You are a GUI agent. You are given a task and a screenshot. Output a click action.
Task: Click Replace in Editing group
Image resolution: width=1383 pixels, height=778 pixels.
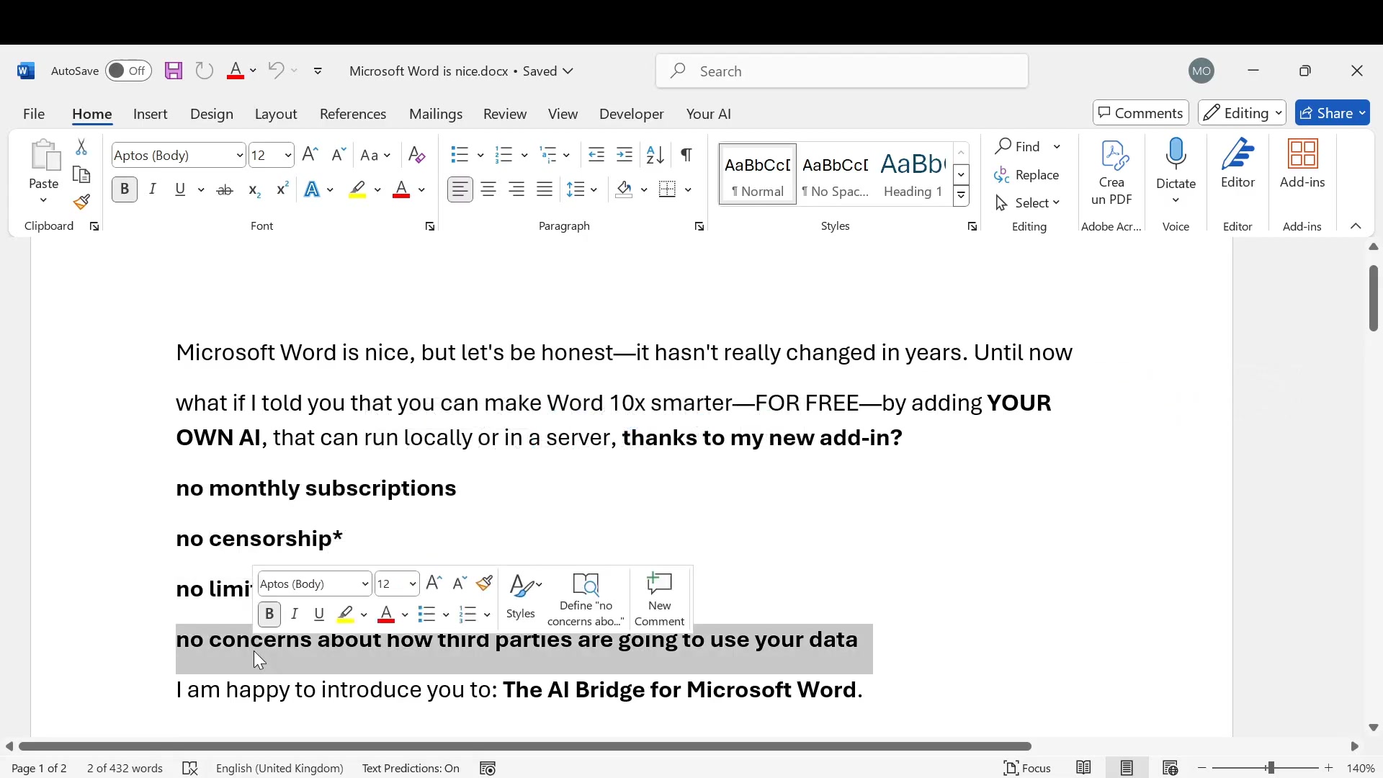1026,175
